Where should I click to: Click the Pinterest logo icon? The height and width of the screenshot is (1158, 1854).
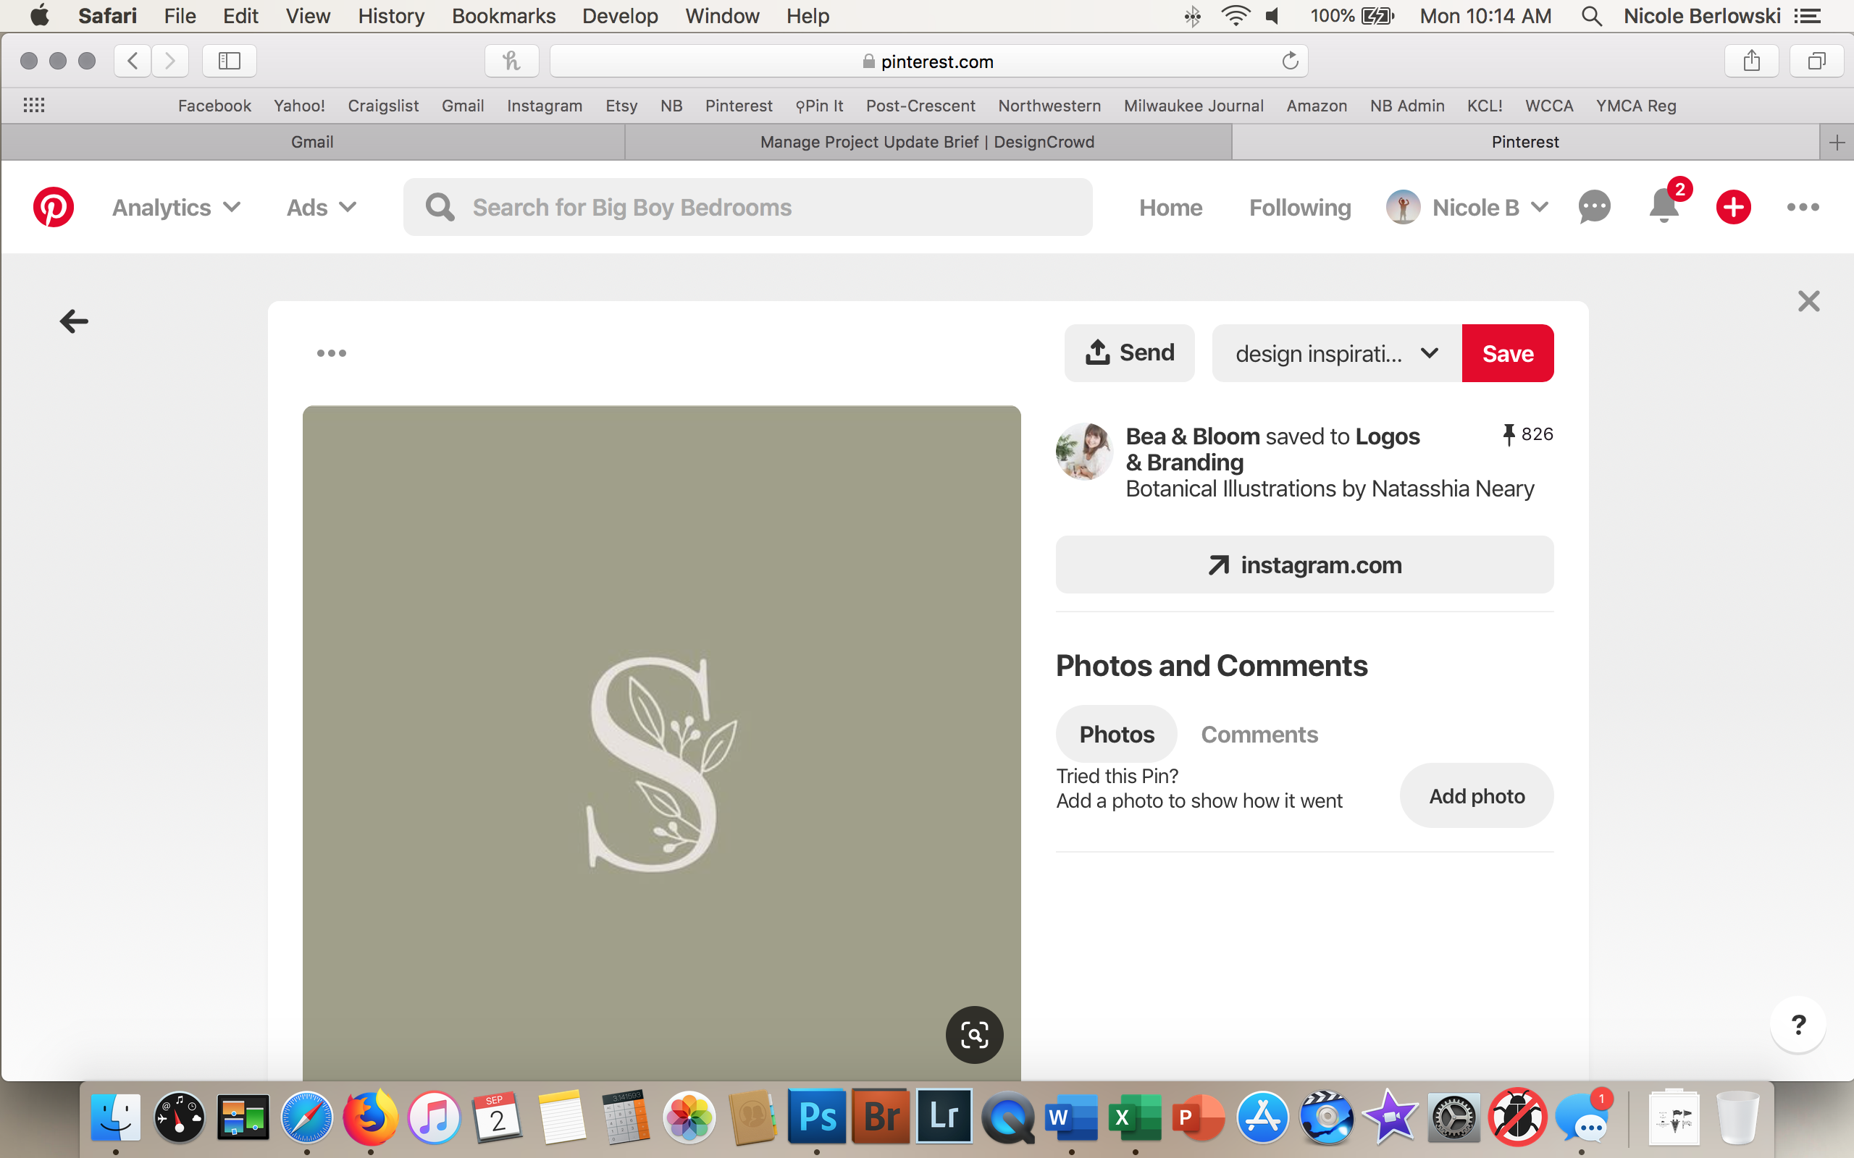(x=53, y=207)
